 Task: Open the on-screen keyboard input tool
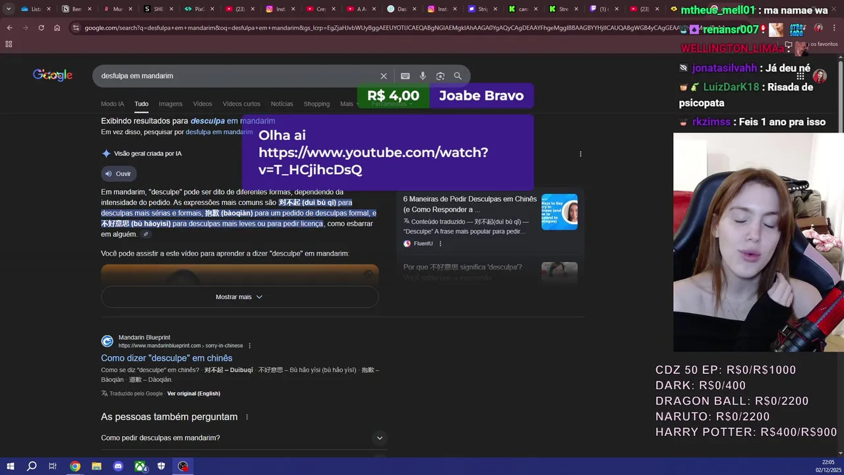tap(405, 76)
